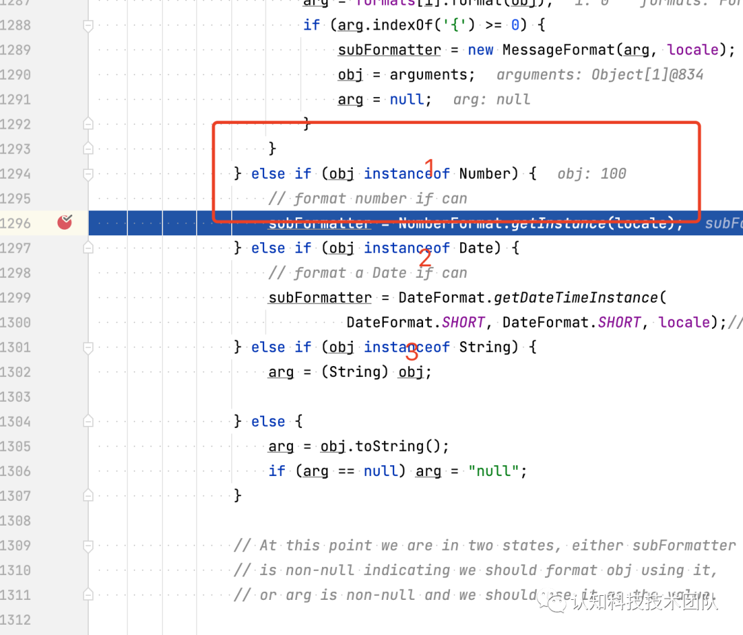The width and height of the screenshot is (743, 635).
Task: Fold the comment region starting at line 1309
Action: pos(87,545)
